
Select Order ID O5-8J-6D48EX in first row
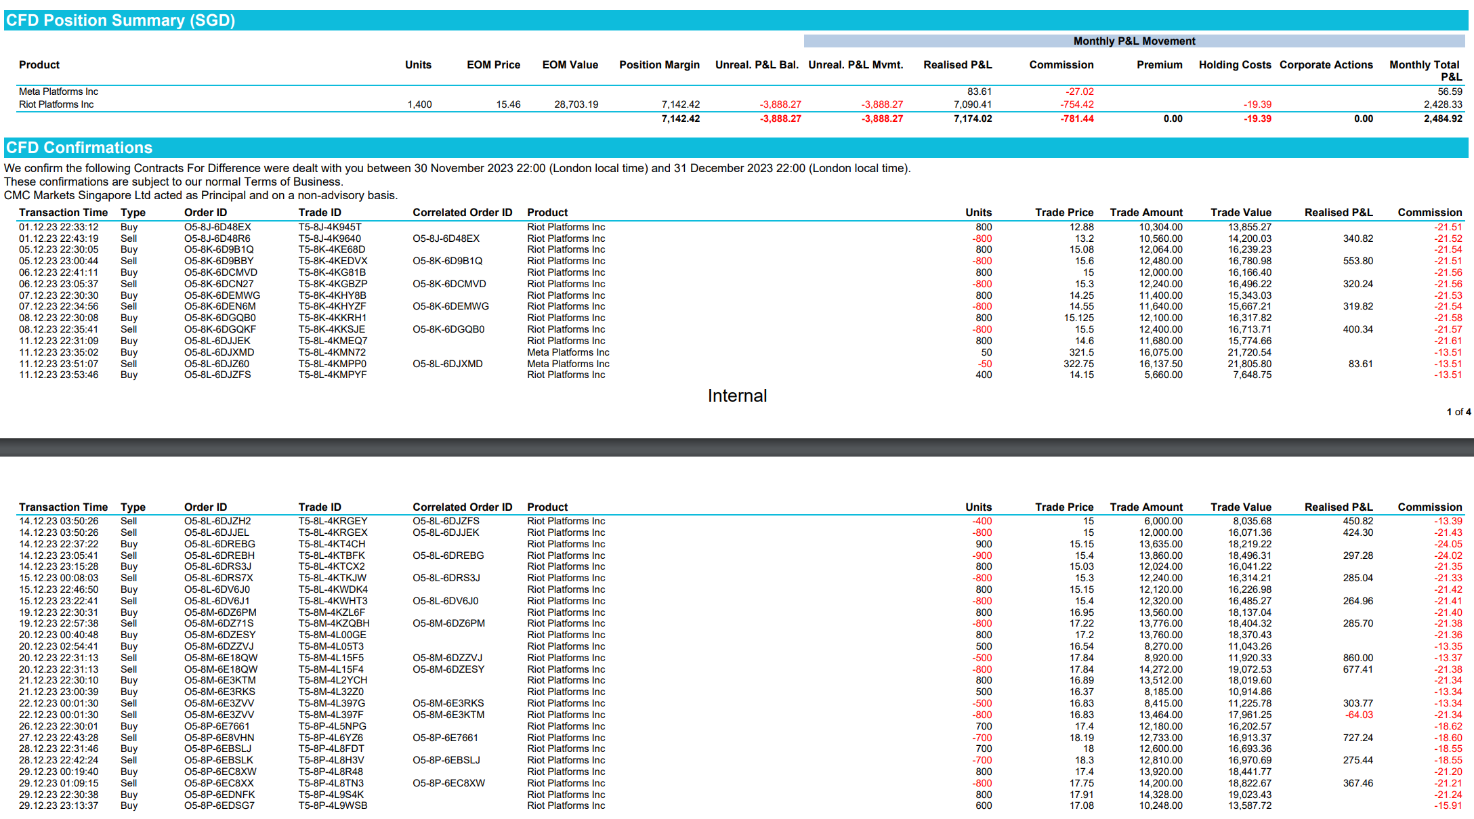click(x=217, y=227)
